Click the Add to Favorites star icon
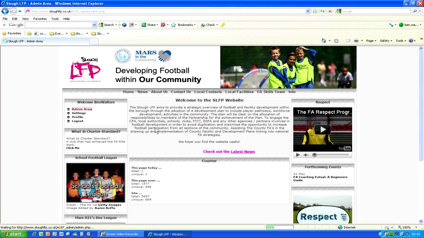This screenshot has width=424, height=238. (29, 33)
